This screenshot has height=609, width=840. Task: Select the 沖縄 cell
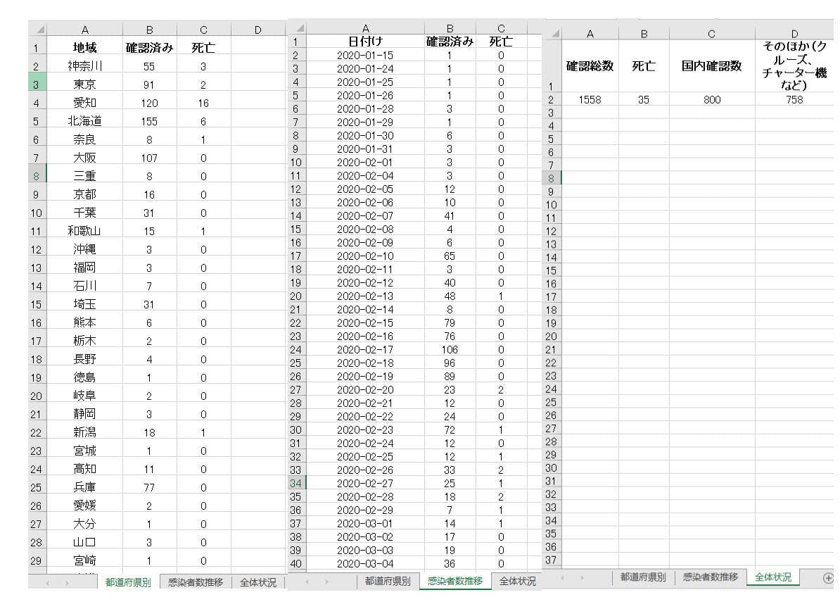84,249
